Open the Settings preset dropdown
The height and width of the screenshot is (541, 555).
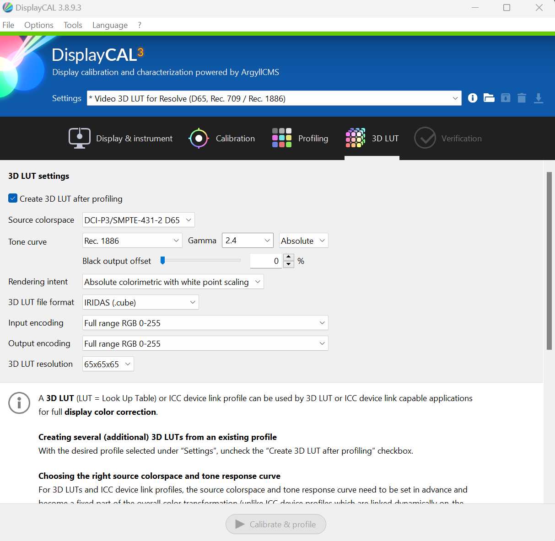pos(274,98)
